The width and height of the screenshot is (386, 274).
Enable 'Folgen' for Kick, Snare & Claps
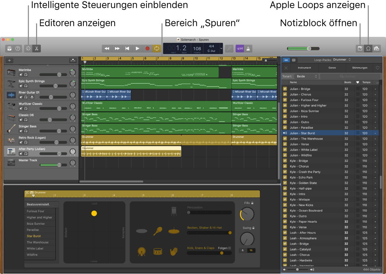[x=229, y=248]
